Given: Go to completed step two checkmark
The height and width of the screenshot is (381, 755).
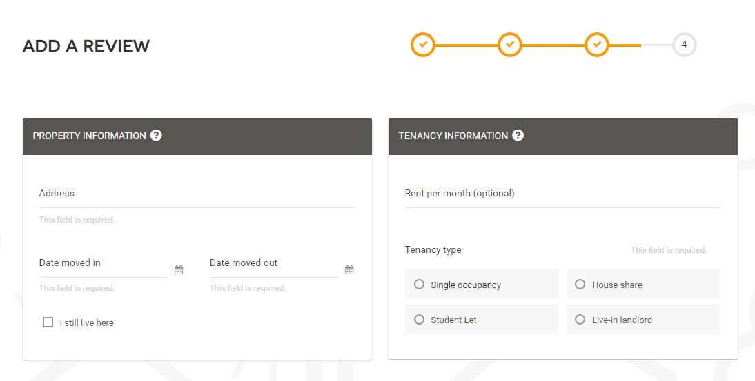Looking at the screenshot, I should point(510,45).
